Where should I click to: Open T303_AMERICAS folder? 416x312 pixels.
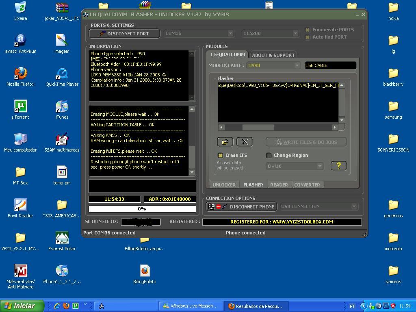[x=62, y=205]
